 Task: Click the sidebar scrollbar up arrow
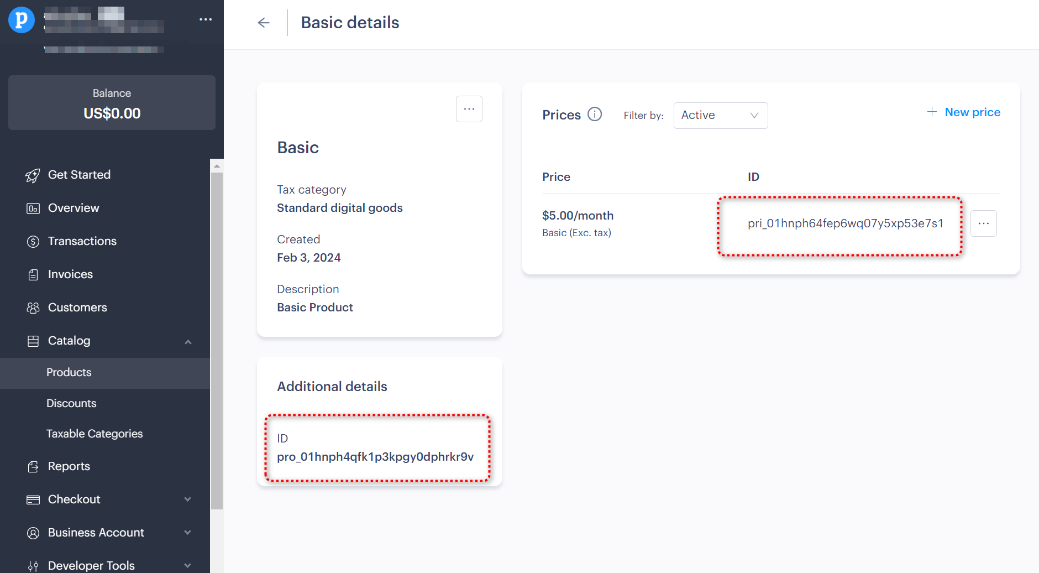(217, 166)
